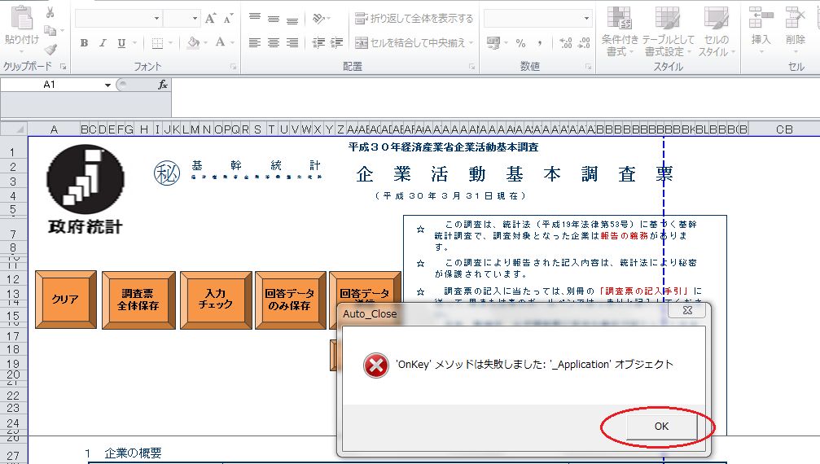Click the format painter brush icon
The width and height of the screenshot is (820, 464).
pyautogui.click(x=50, y=50)
